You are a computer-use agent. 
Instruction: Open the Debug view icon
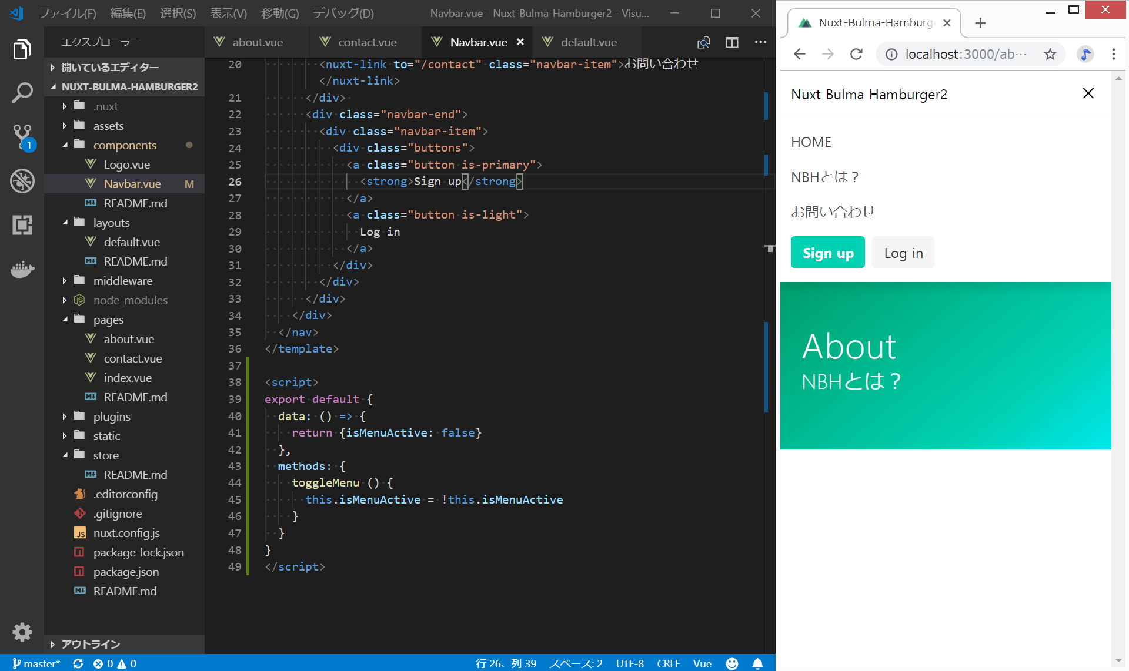(22, 181)
